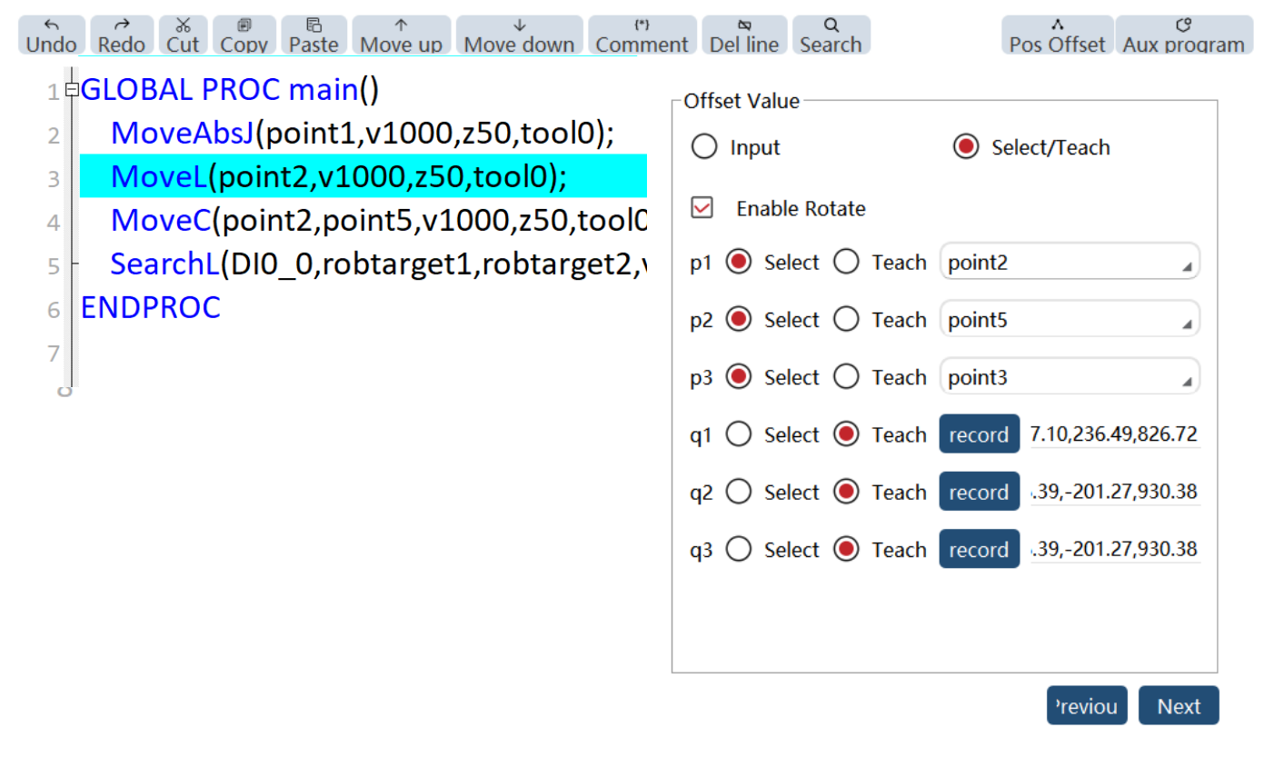Click the record button for q2

[979, 492]
